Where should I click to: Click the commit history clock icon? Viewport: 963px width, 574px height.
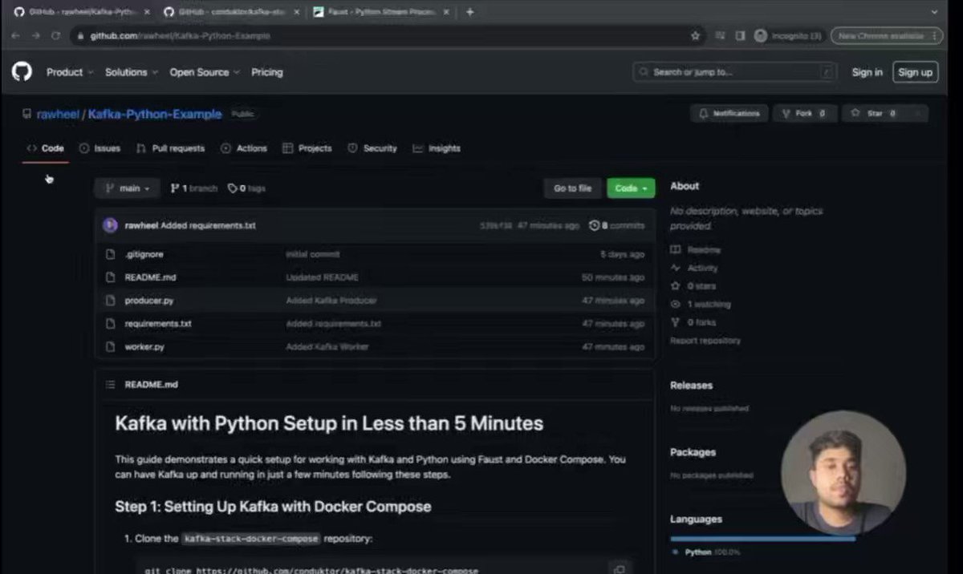pos(594,226)
